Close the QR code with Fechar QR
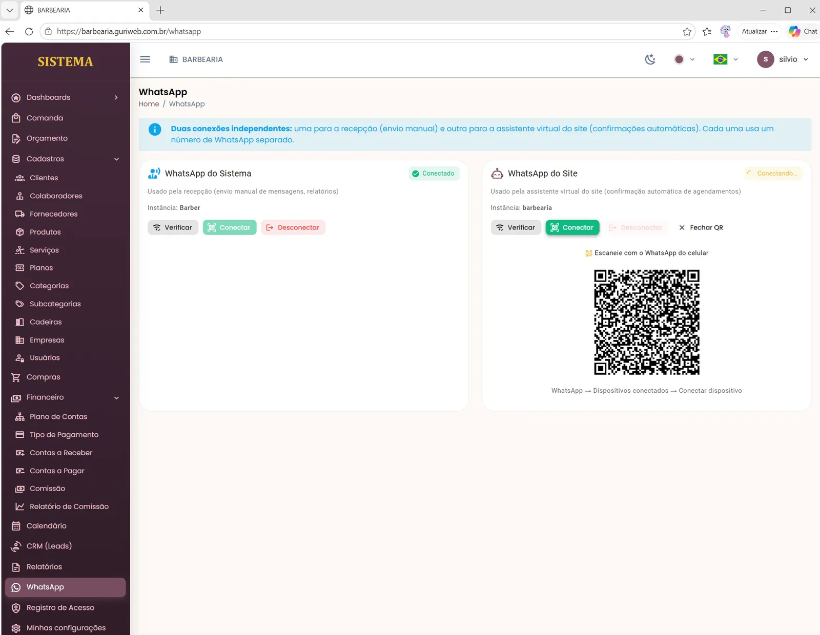The height and width of the screenshot is (635, 820). [x=701, y=227]
